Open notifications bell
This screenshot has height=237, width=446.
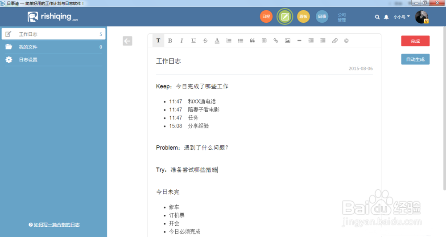[x=386, y=17]
